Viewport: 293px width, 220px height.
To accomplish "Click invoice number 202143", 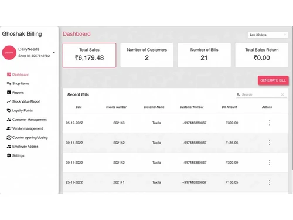I will click(x=119, y=123).
